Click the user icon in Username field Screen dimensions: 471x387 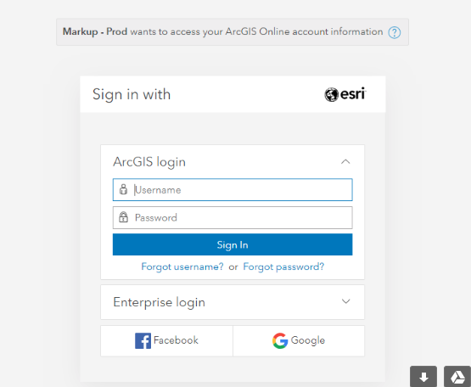[x=123, y=189]
